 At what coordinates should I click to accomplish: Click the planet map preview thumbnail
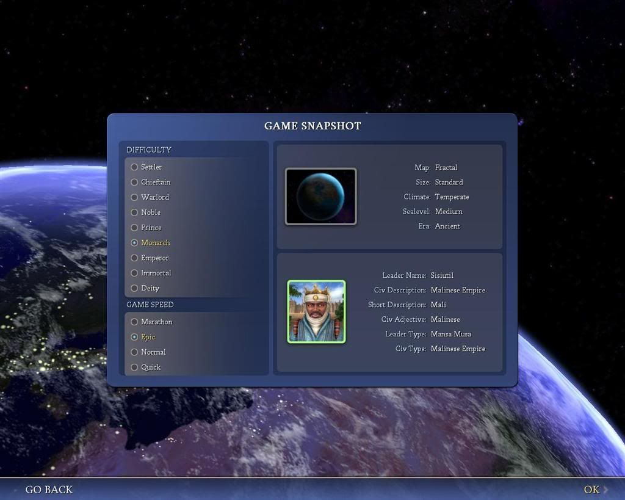321,196
